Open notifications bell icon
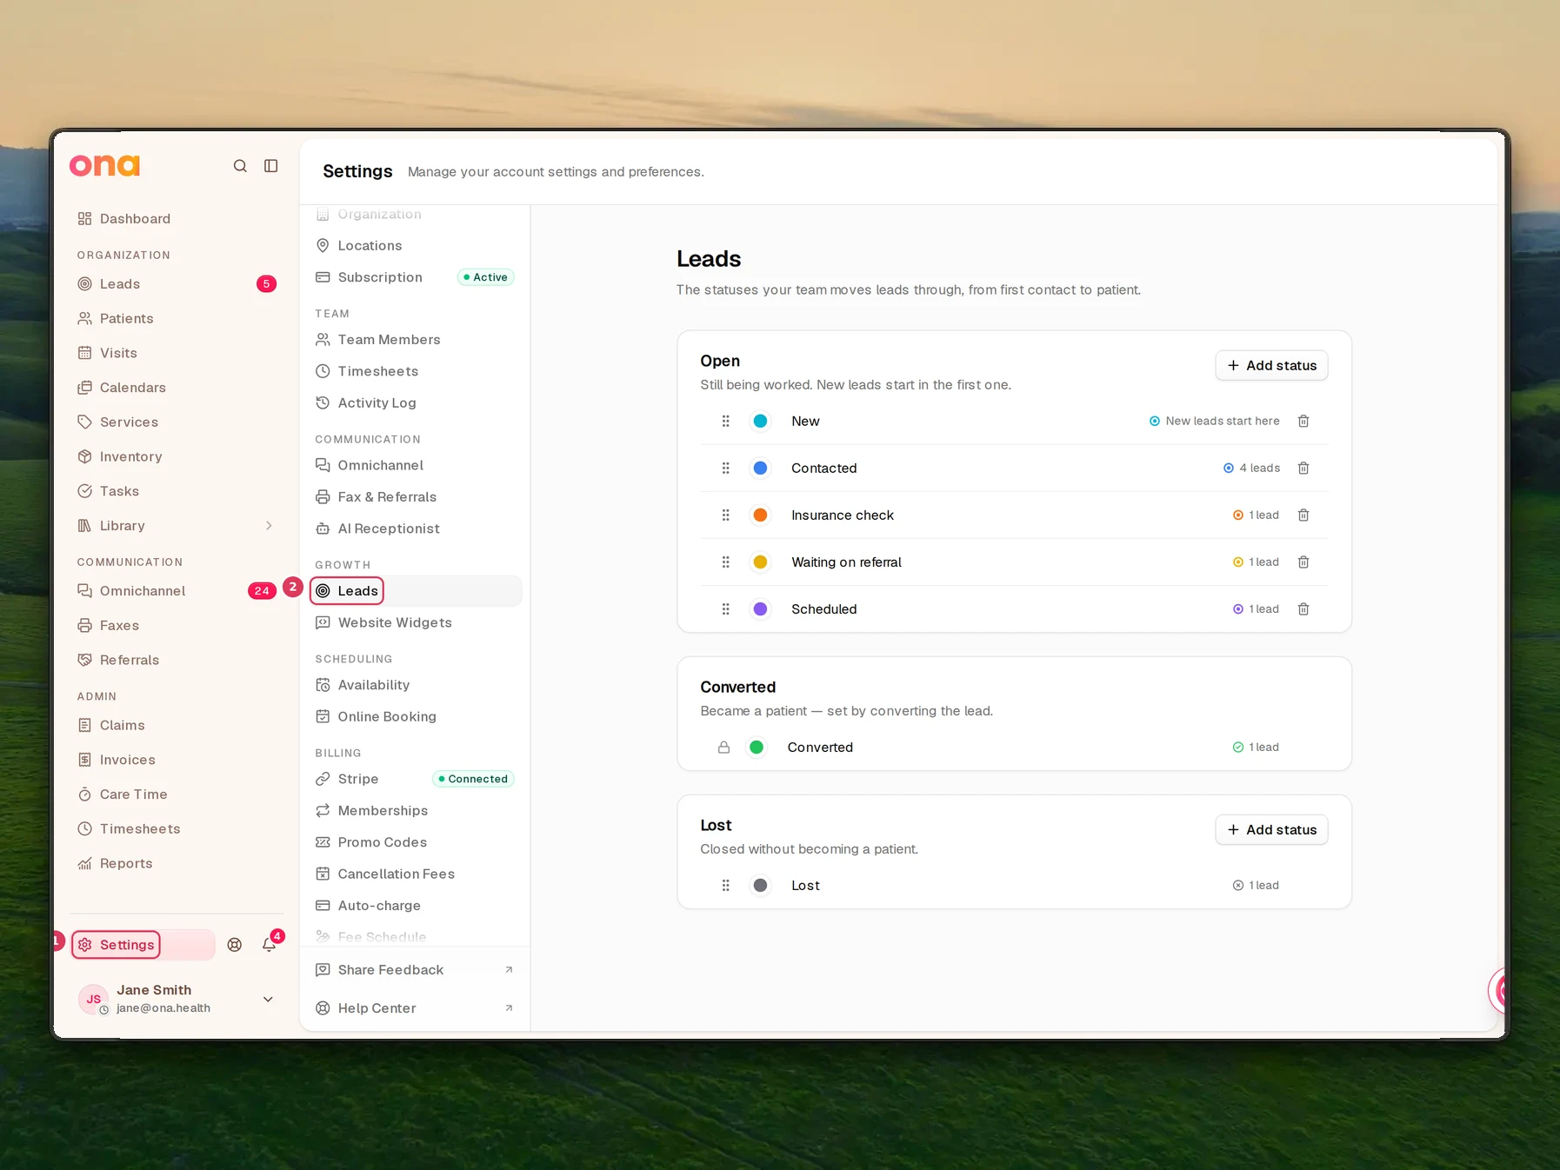Viewport: 1560px width, 1170px height. click(270, 945)
